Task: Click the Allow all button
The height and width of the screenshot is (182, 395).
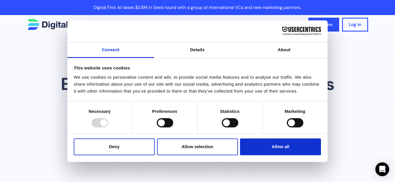Action: [x=280, y=147]
